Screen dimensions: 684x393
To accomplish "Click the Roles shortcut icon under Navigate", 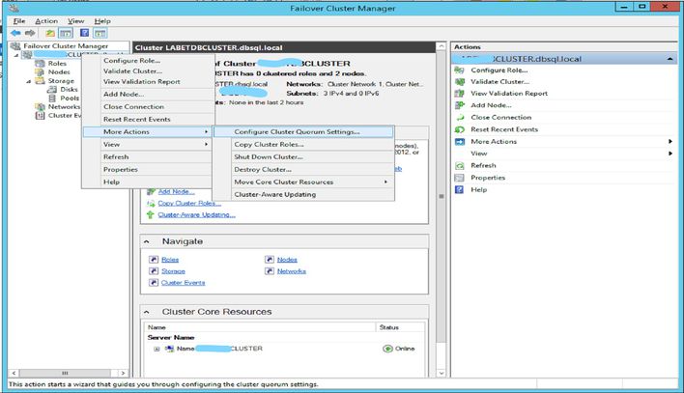I will [x=154, y=260].
